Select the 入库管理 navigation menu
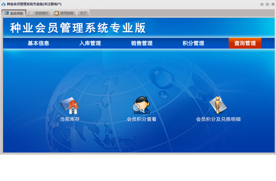The image size is (276, 181). tap(90, 43)
